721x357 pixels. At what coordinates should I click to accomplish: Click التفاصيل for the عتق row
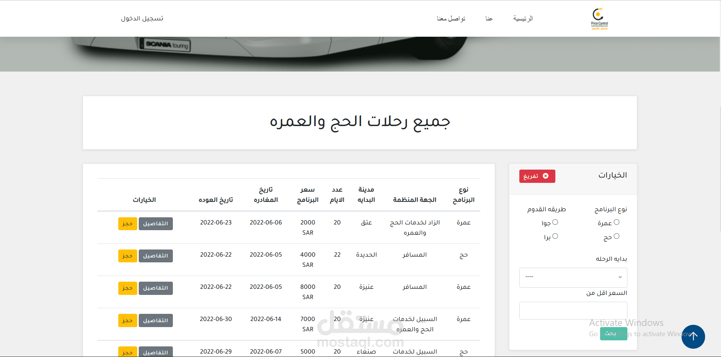pyautogui.click(x=156, y=224)
